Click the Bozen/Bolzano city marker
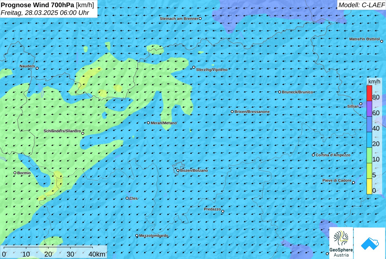The width and height of the screenshot is (386, 259). tap(178, 170)
